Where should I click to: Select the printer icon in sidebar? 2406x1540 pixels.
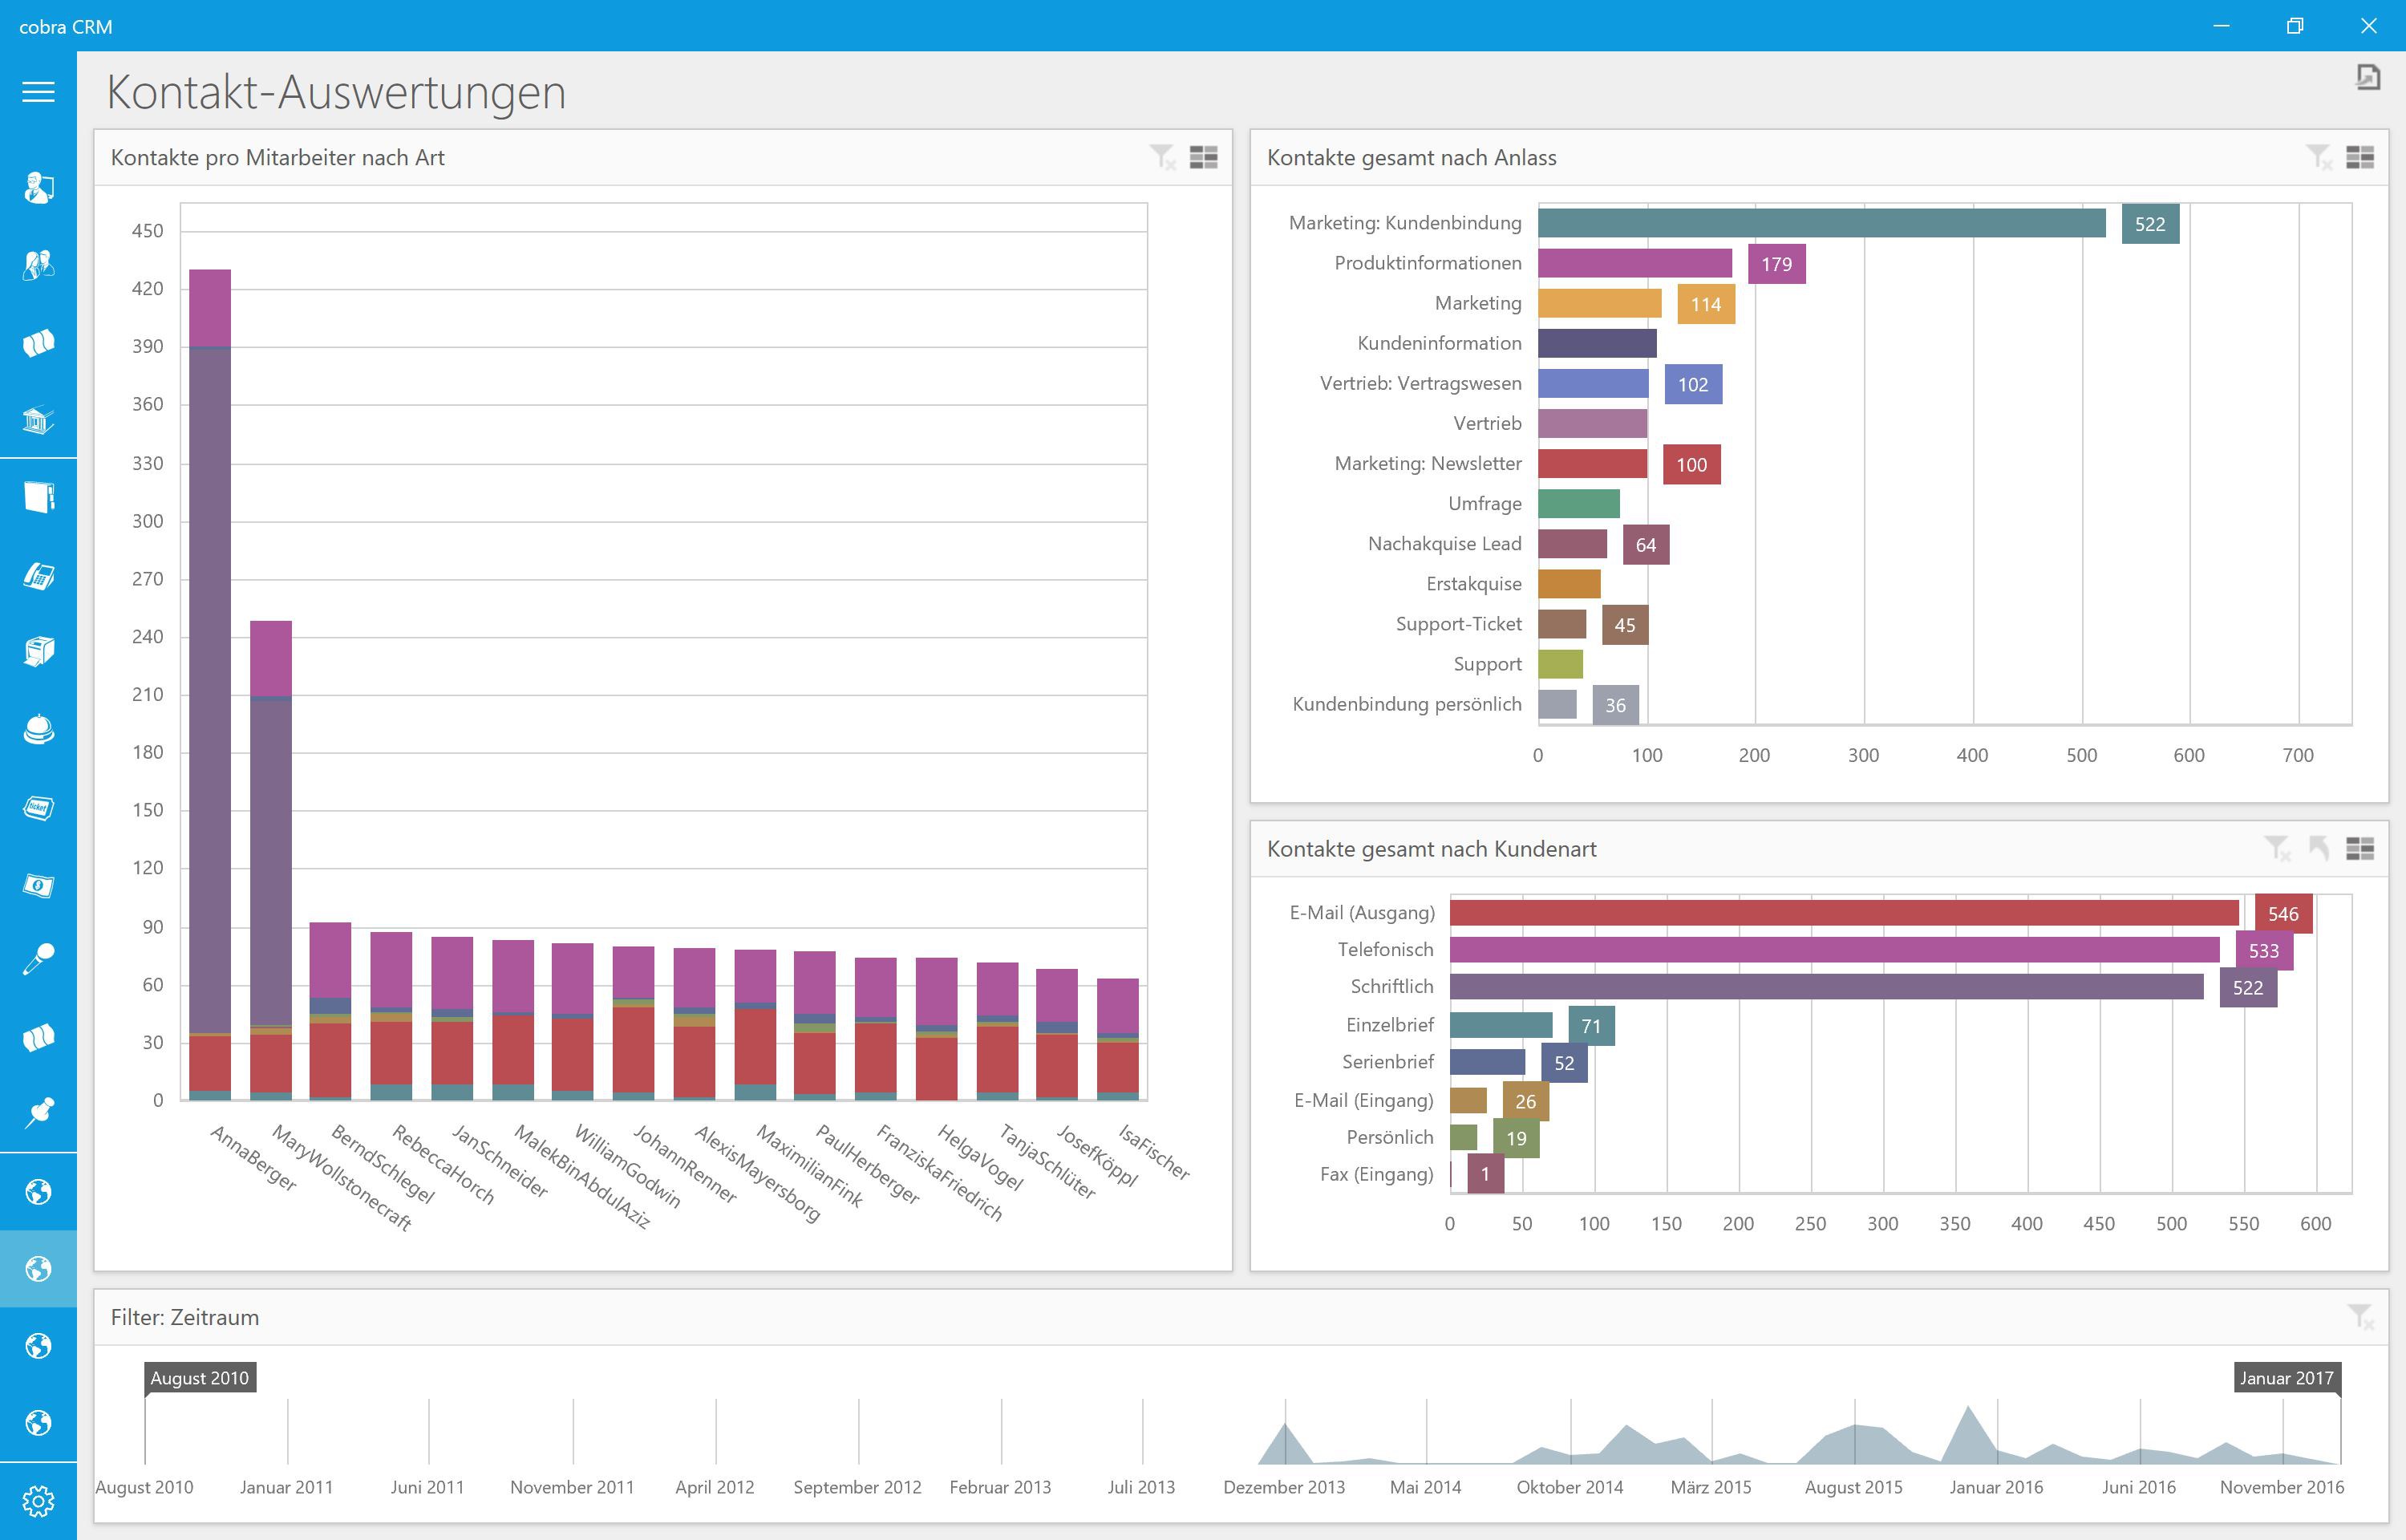click(x=38, y=652)
